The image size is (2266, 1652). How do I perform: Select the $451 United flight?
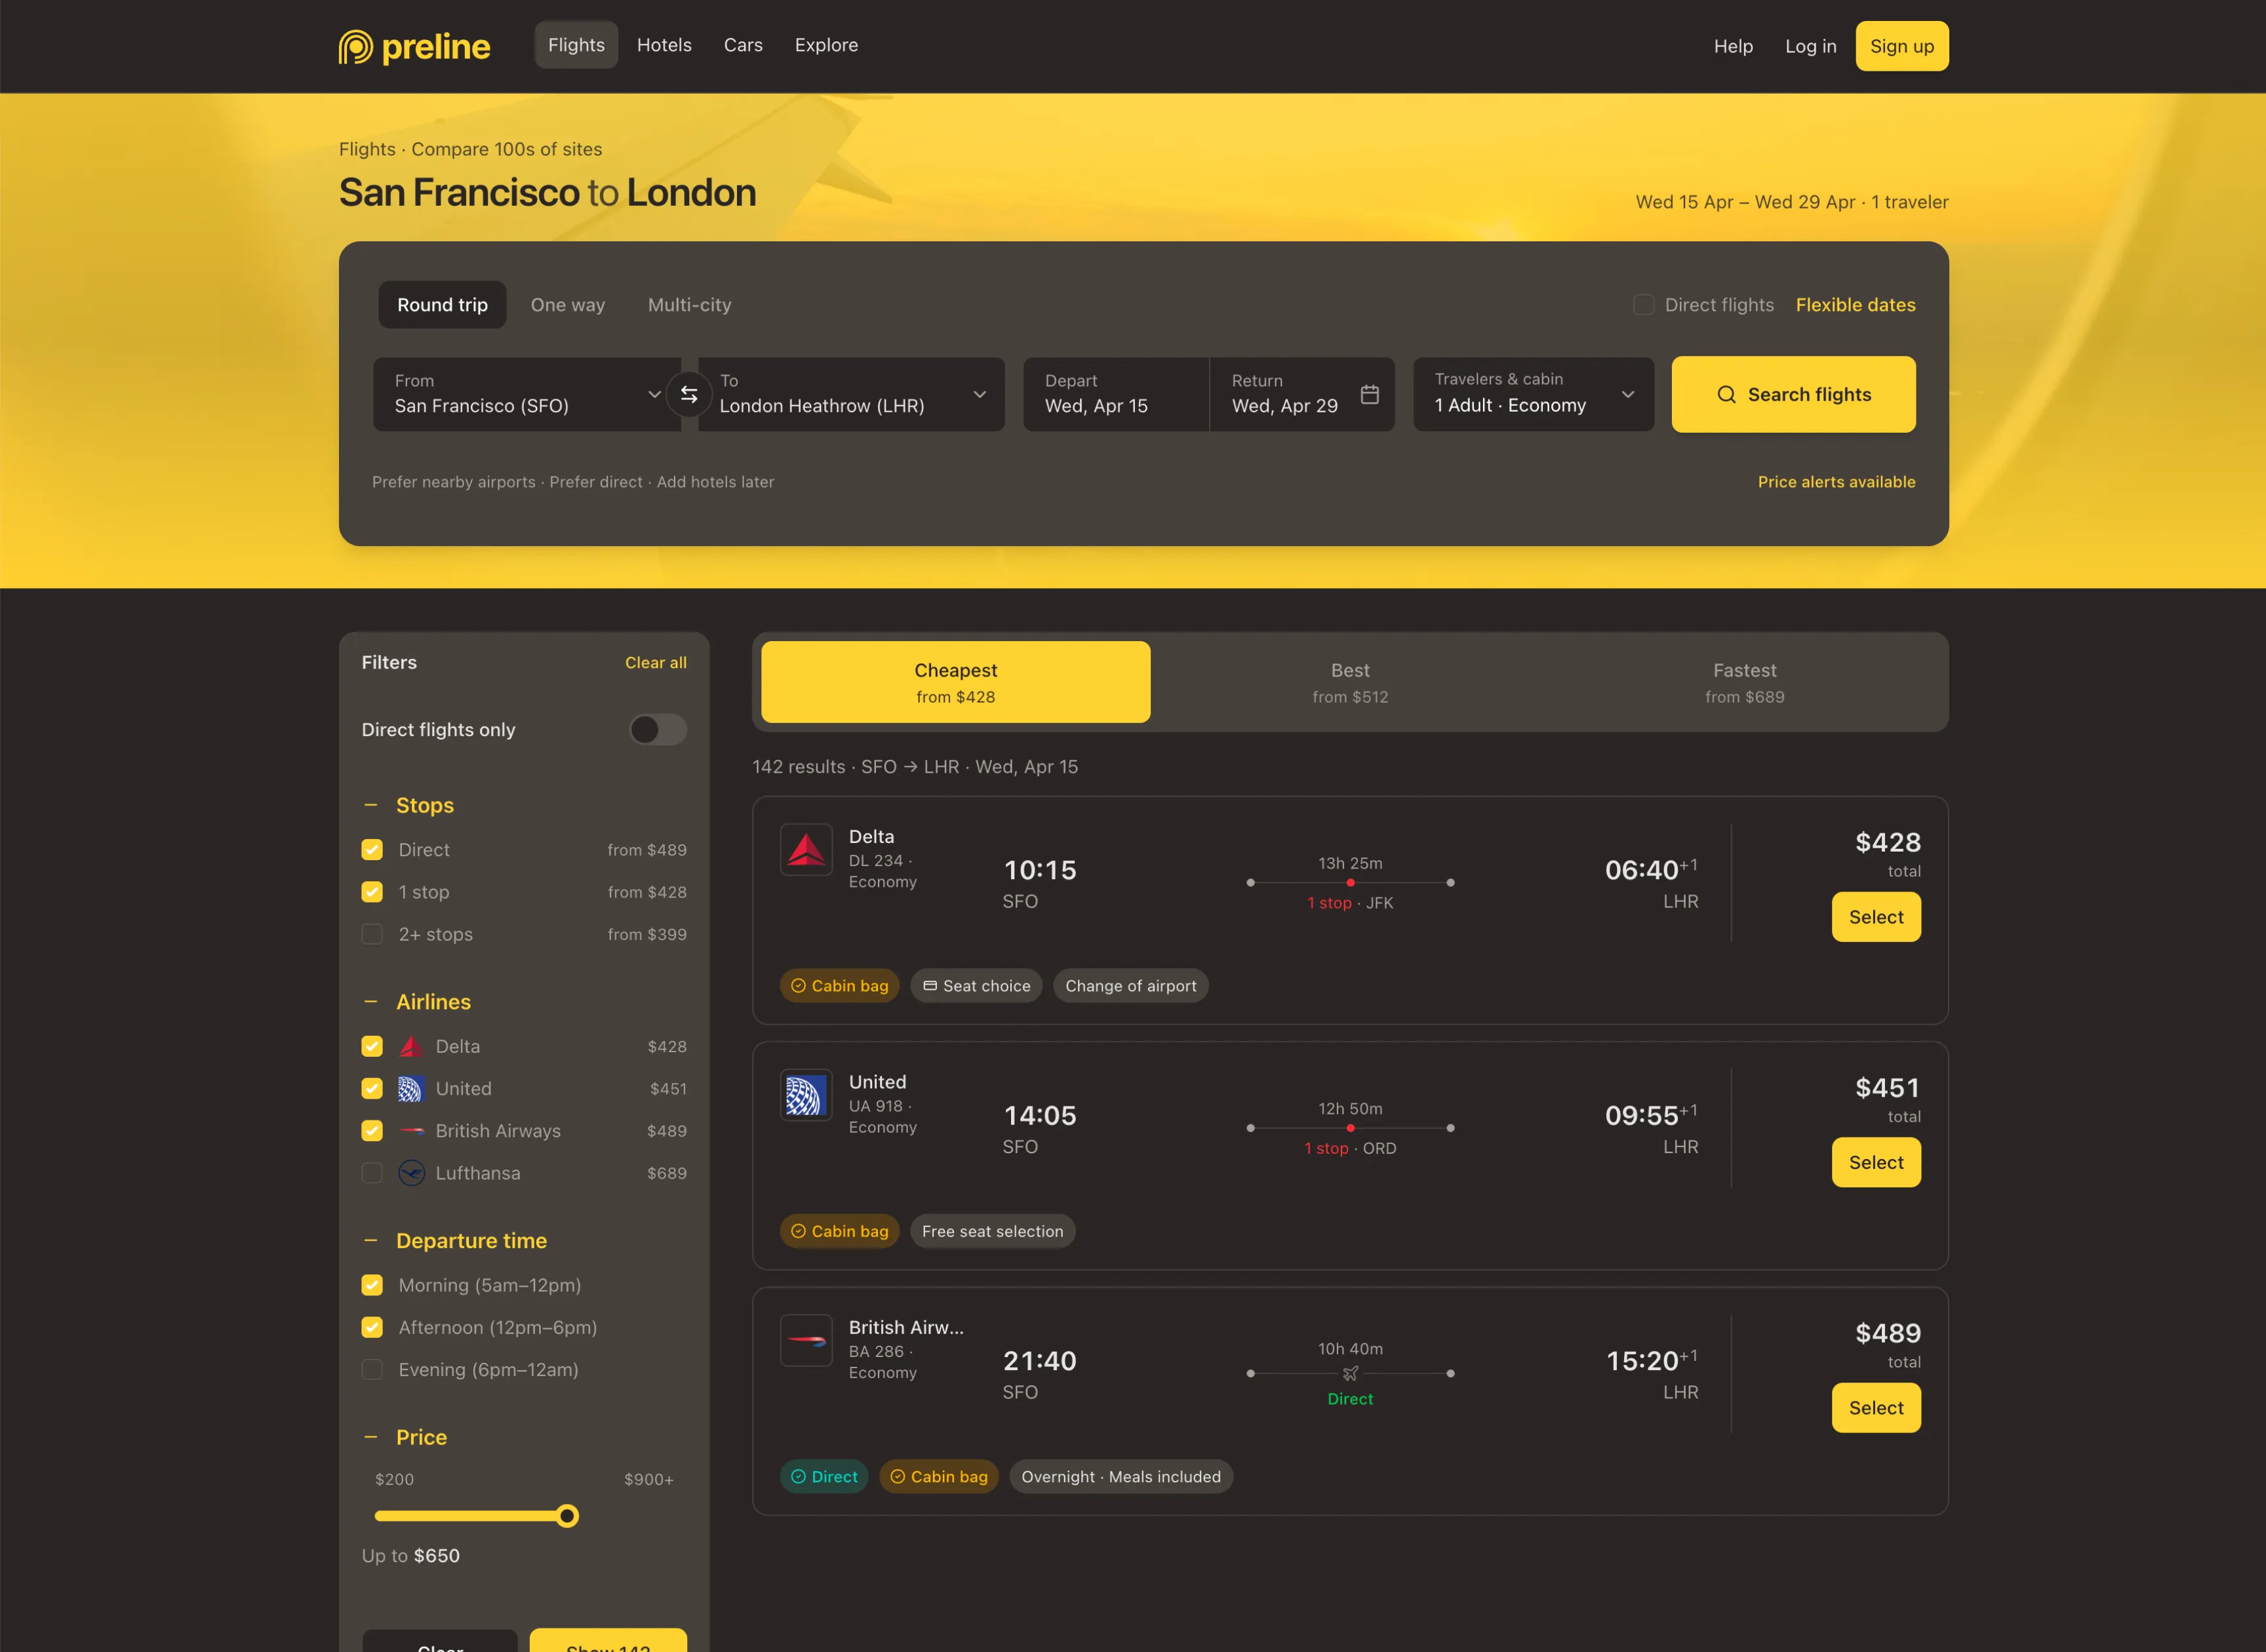click(1875, 1162)
